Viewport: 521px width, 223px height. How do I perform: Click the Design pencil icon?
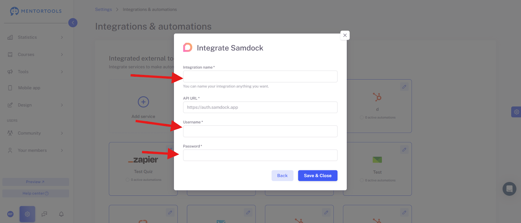tap(10, 105)
